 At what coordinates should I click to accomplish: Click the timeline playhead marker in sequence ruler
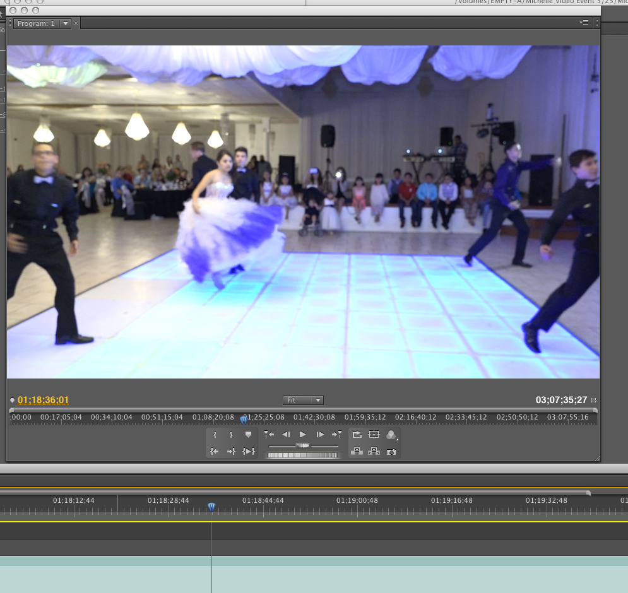coord(211,507)
